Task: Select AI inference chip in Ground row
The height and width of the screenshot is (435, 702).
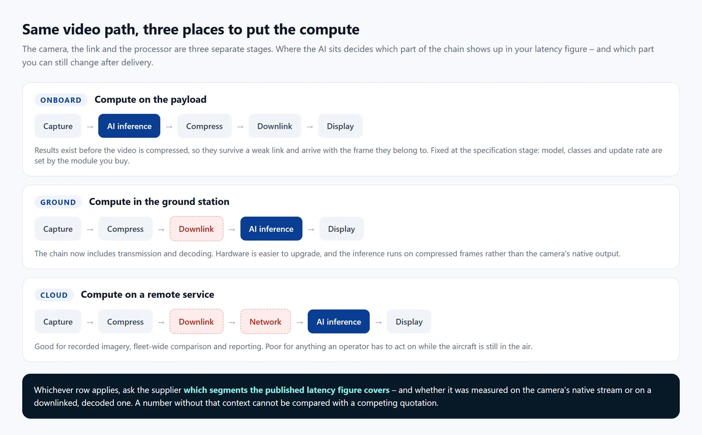Action: tap(271, 229)
